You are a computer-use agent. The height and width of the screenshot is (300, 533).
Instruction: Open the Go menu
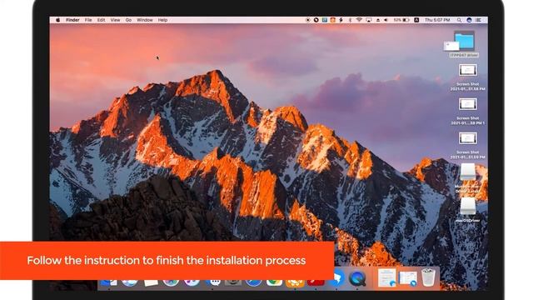(x=128, y=20)
